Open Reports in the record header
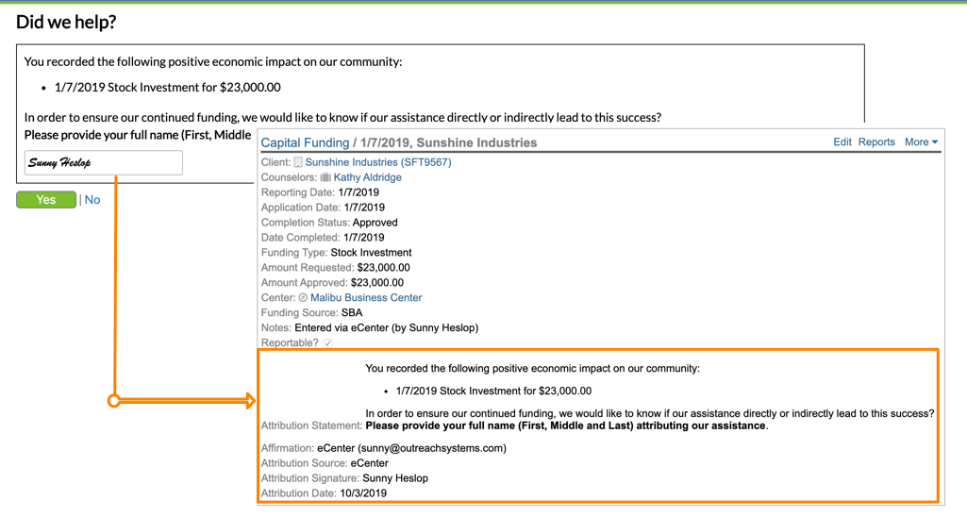The image size is (967, 517). click(x=875, y=142)
